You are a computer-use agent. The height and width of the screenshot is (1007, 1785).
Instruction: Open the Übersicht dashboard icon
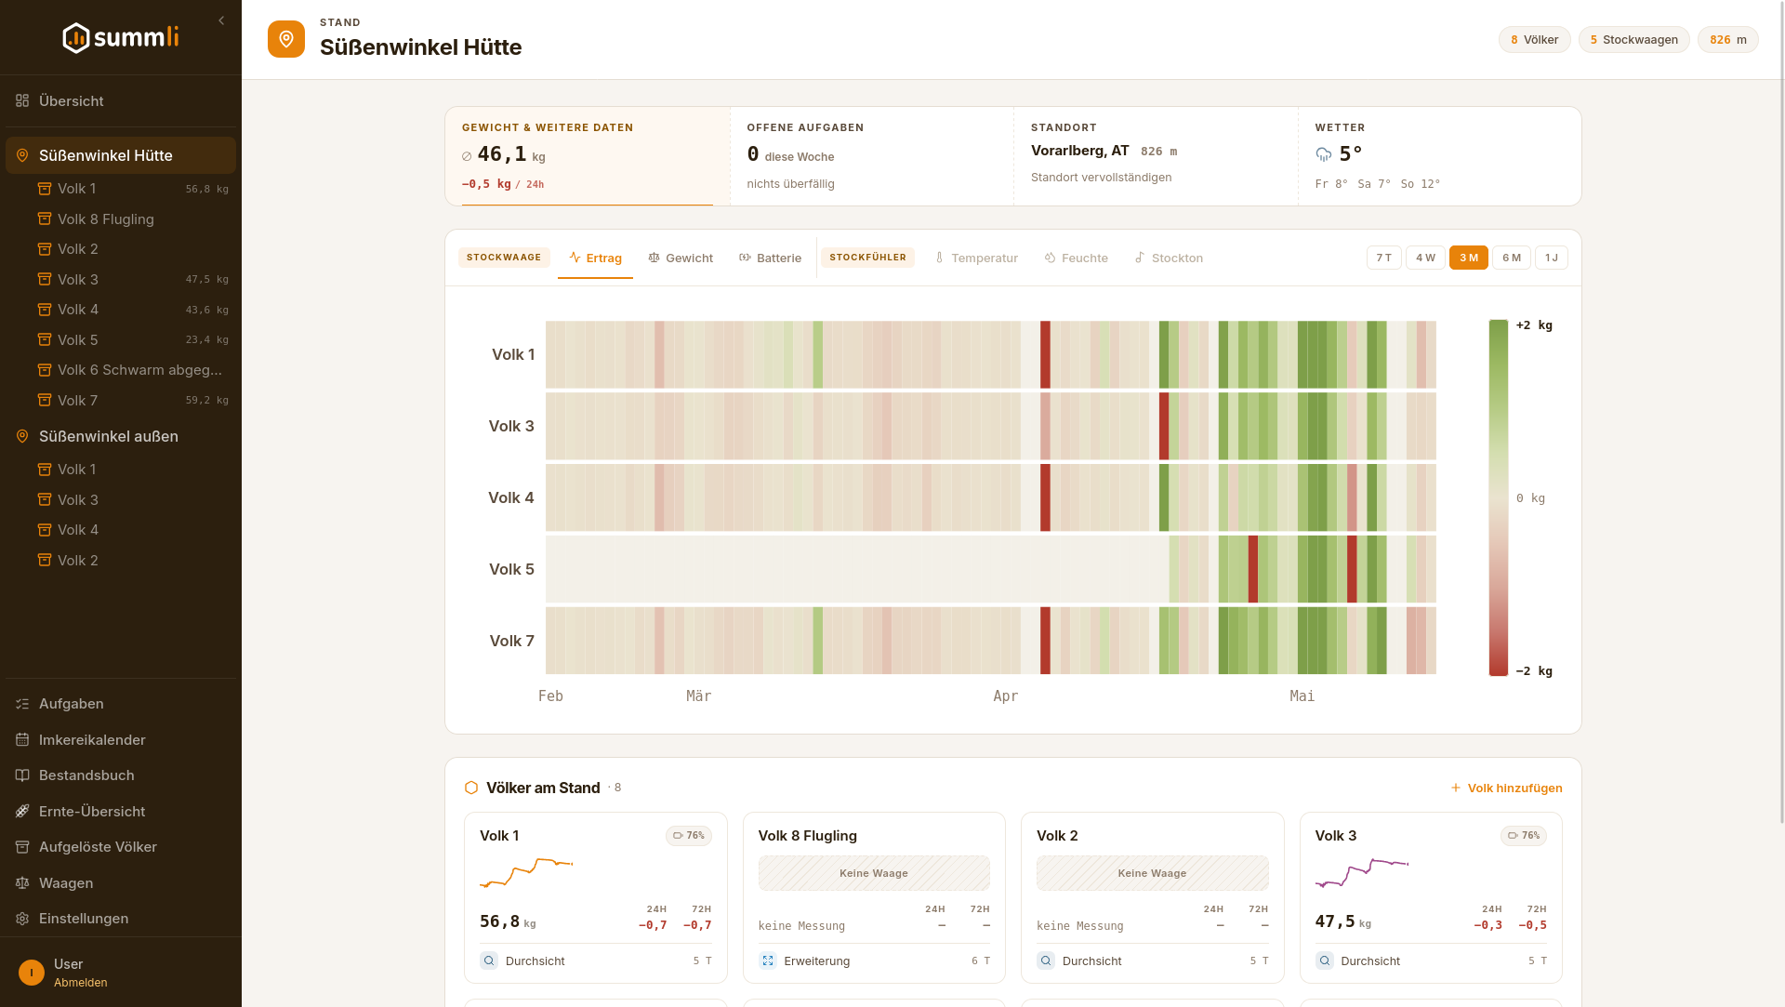pyautogui.click(x=22, y=100)
